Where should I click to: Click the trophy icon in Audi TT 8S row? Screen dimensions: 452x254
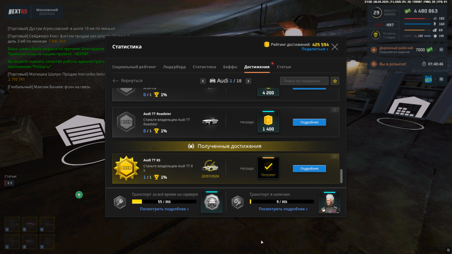156,177
